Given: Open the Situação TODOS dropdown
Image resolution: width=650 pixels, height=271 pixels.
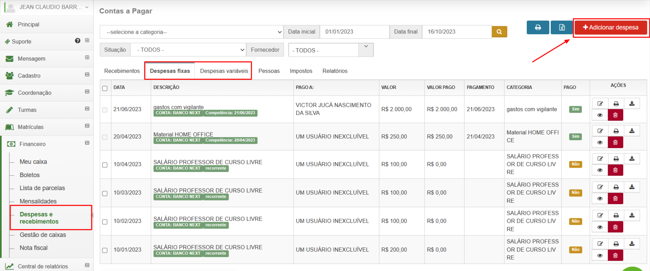Looking at the screenshot, I should tap(188, 50).
